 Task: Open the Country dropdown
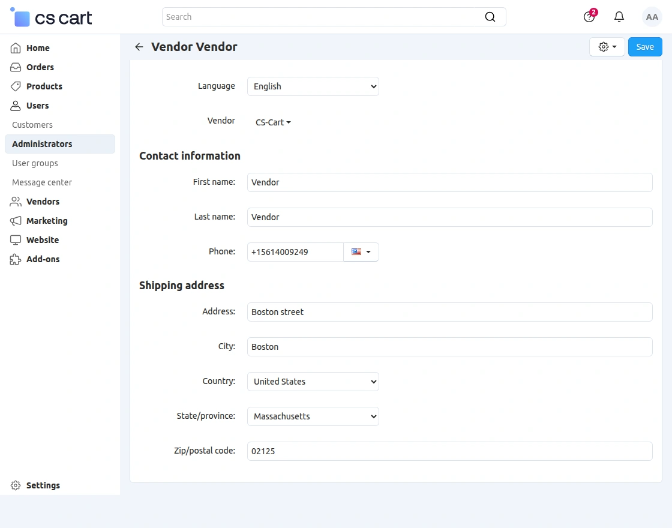tap(313, 382)
